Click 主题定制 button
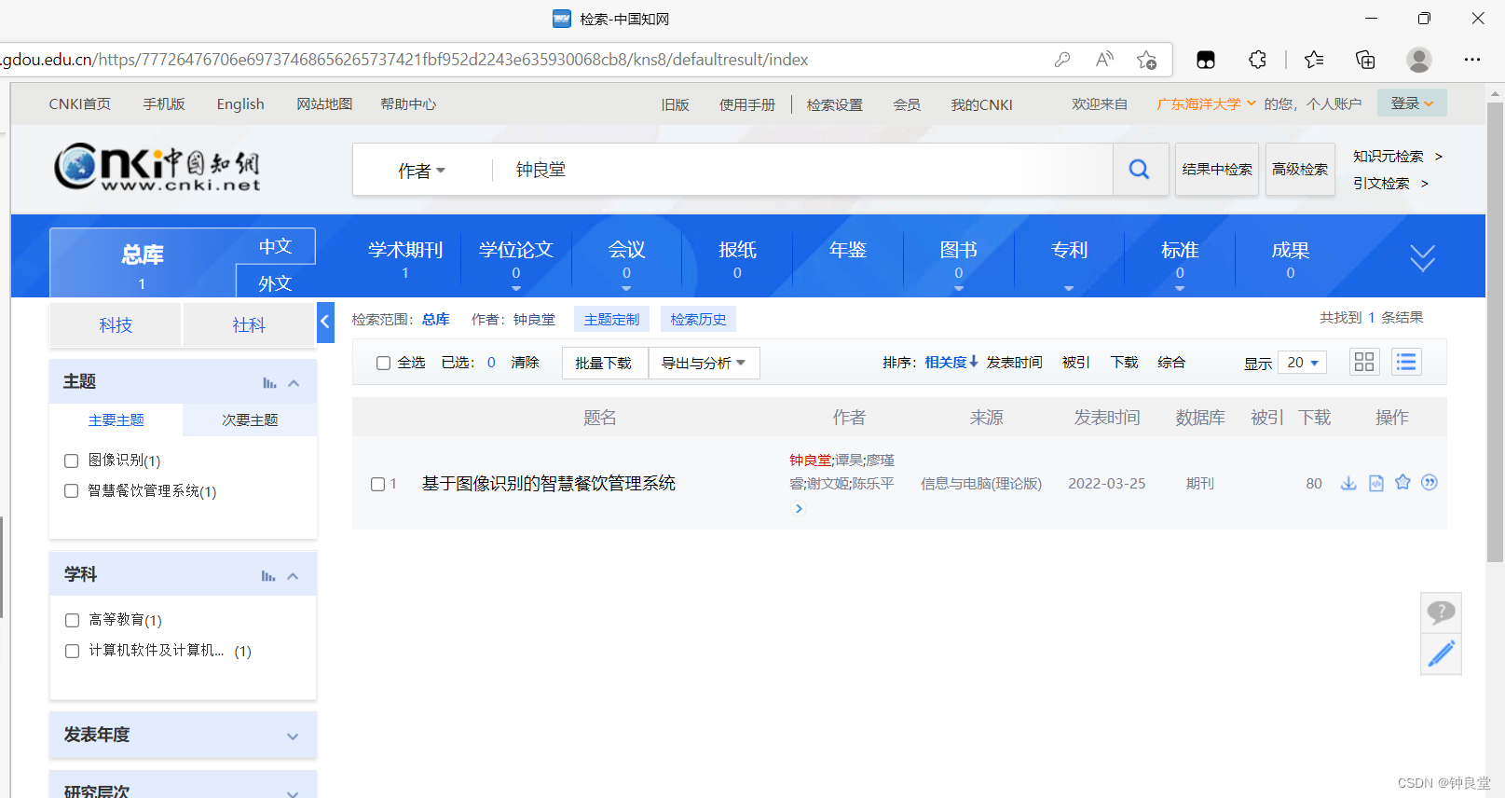This screenshot has width=1505, height=798. 611,319
